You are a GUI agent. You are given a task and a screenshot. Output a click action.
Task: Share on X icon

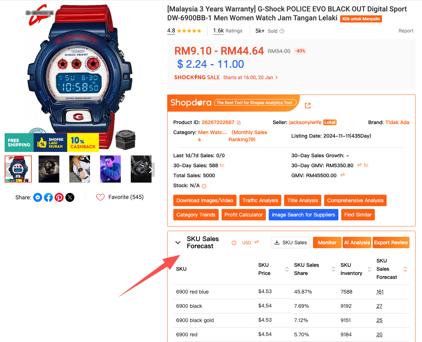(70, 198)
